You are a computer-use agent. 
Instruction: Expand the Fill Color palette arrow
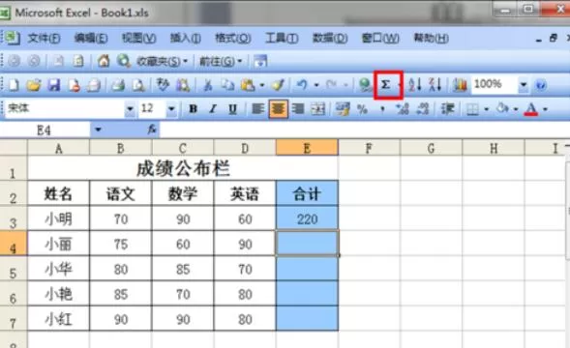[x=516, y=109]
